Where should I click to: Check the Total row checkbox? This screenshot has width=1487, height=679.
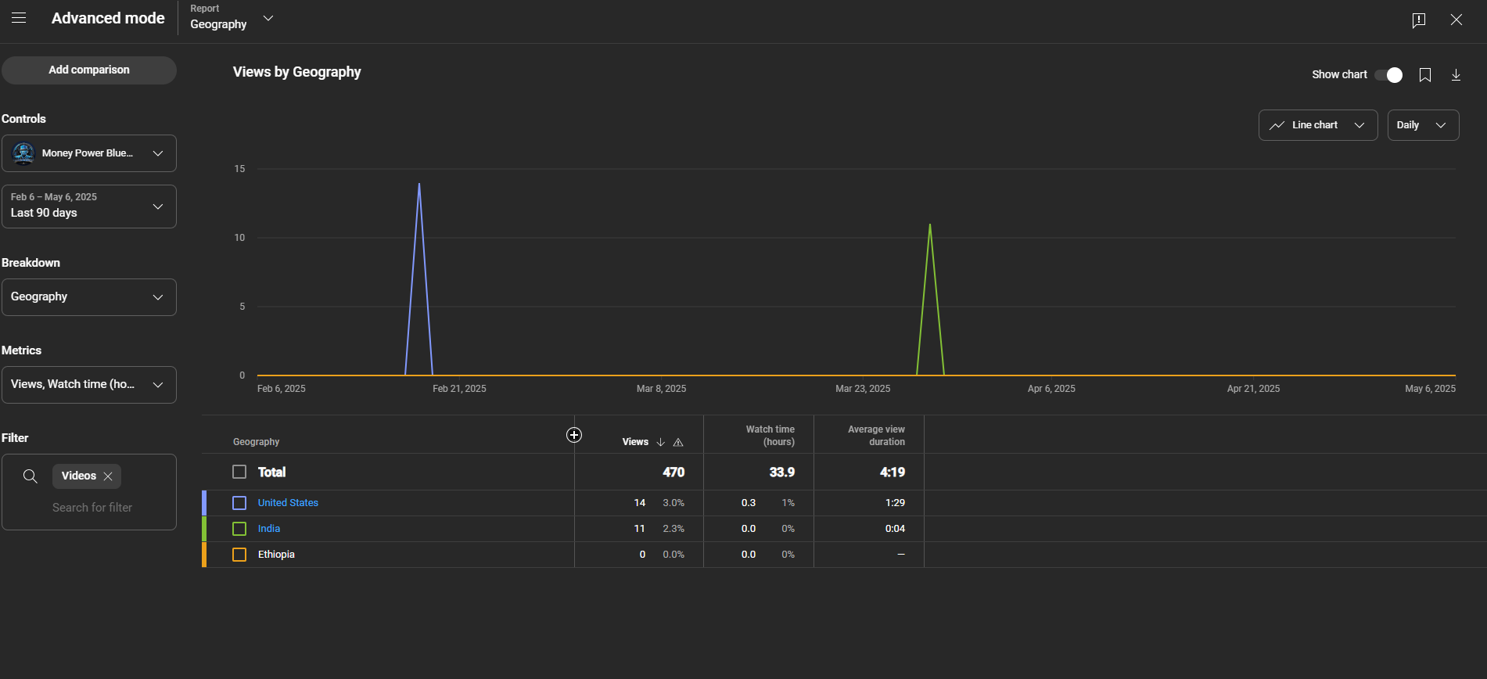click(x=239, y=472)
